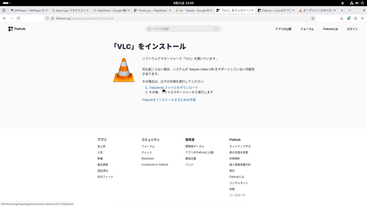Open footer 解説文書 link
This screenshot has height=206, width=367.
(191, 158)
